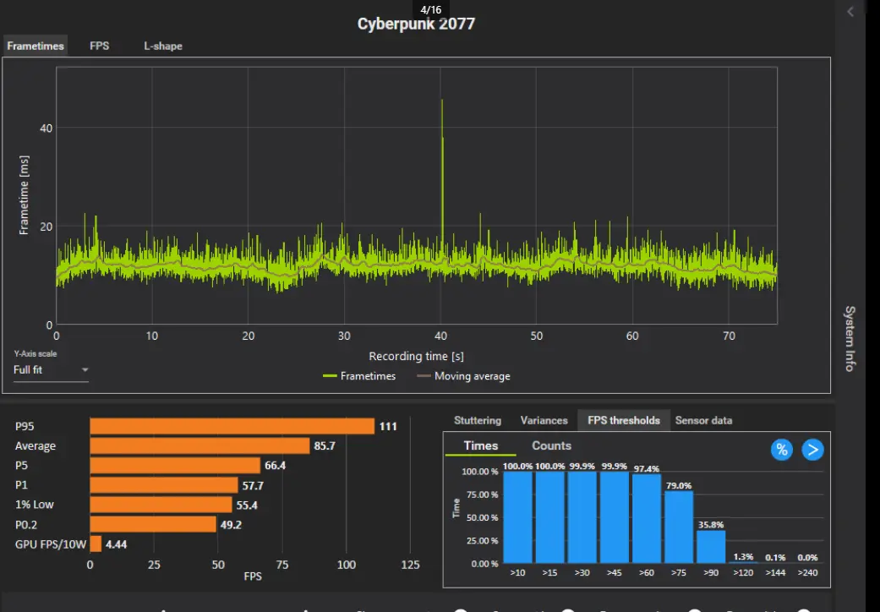This screenshot has height=612, width=880.
Task: Click the >10 threshold blue bar
Action: tap(517, 517)
